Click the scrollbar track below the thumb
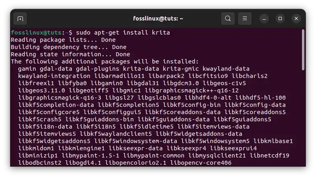This screenshot has height=178, width=316. pyautogui.click(x=303, y=119)
